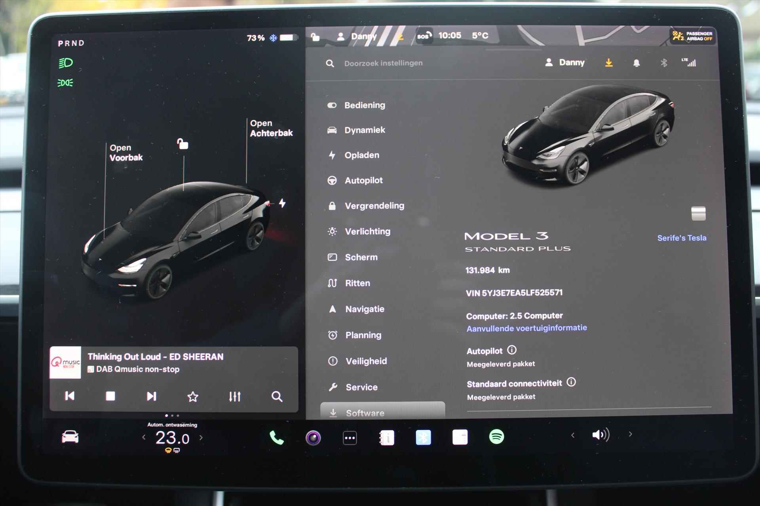Viewport: 760px width, 506px height.
Task: Stop media playback
Action: click(110, 396)
